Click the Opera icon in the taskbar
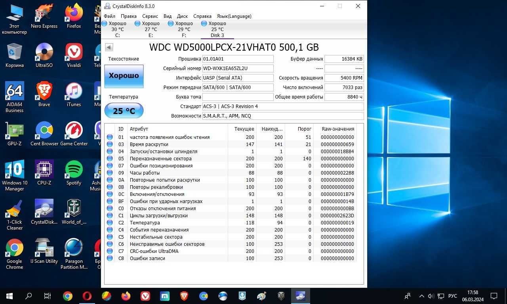Viewport: 507px width, 304px height. [x=87, y=296]
